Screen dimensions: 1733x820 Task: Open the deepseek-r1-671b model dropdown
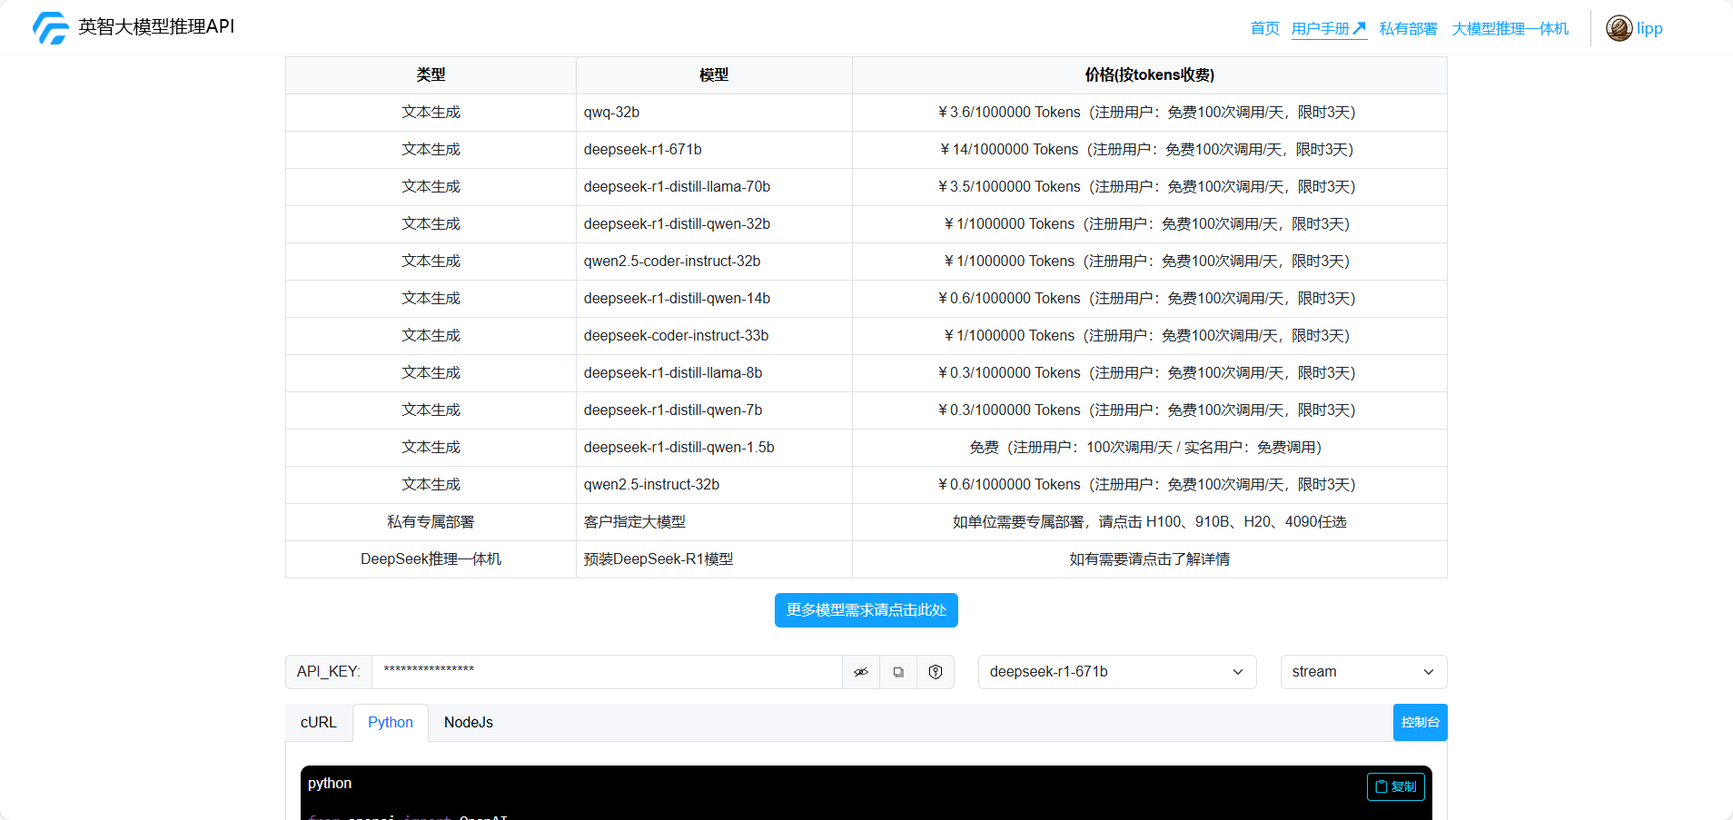coord(1117,672)
